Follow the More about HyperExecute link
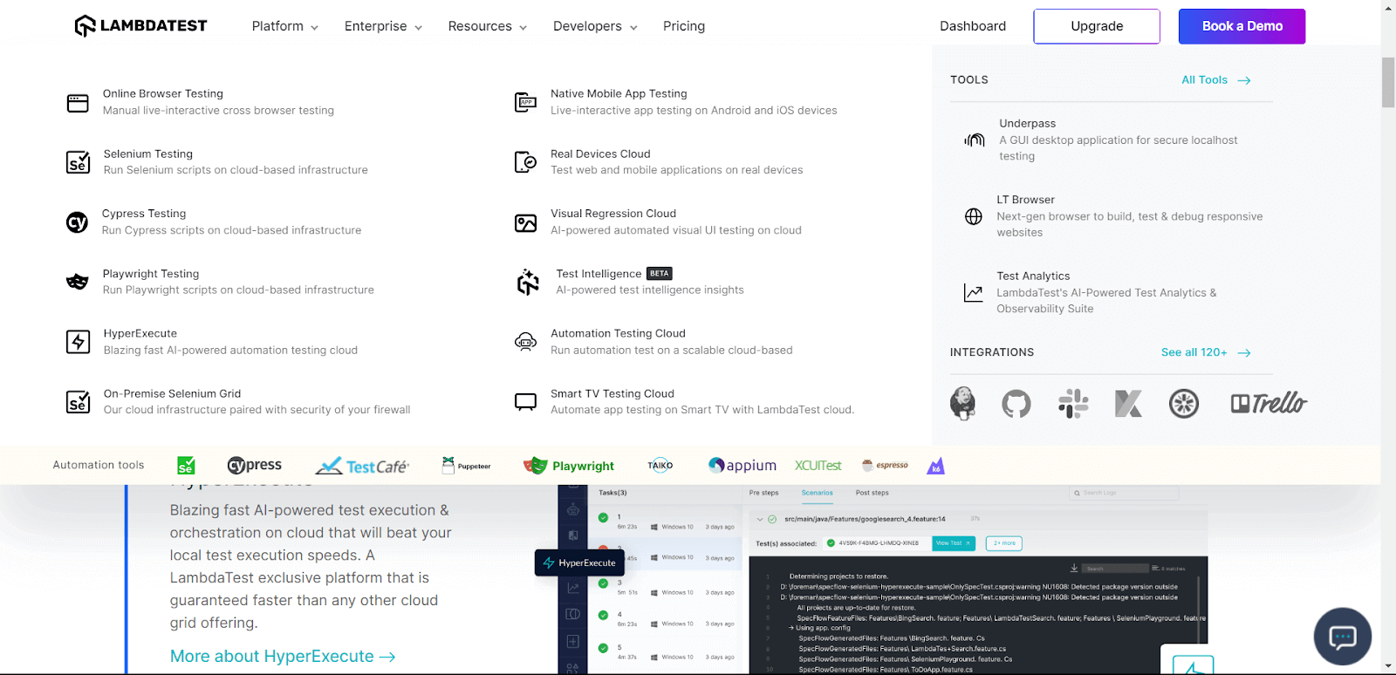Image resolution: width=1396 pixels, height=675 pixels. click(x=283, y=657)
